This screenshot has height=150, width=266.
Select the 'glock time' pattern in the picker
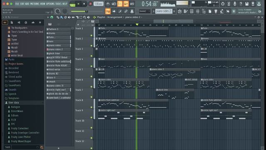(x=59, y=53)
